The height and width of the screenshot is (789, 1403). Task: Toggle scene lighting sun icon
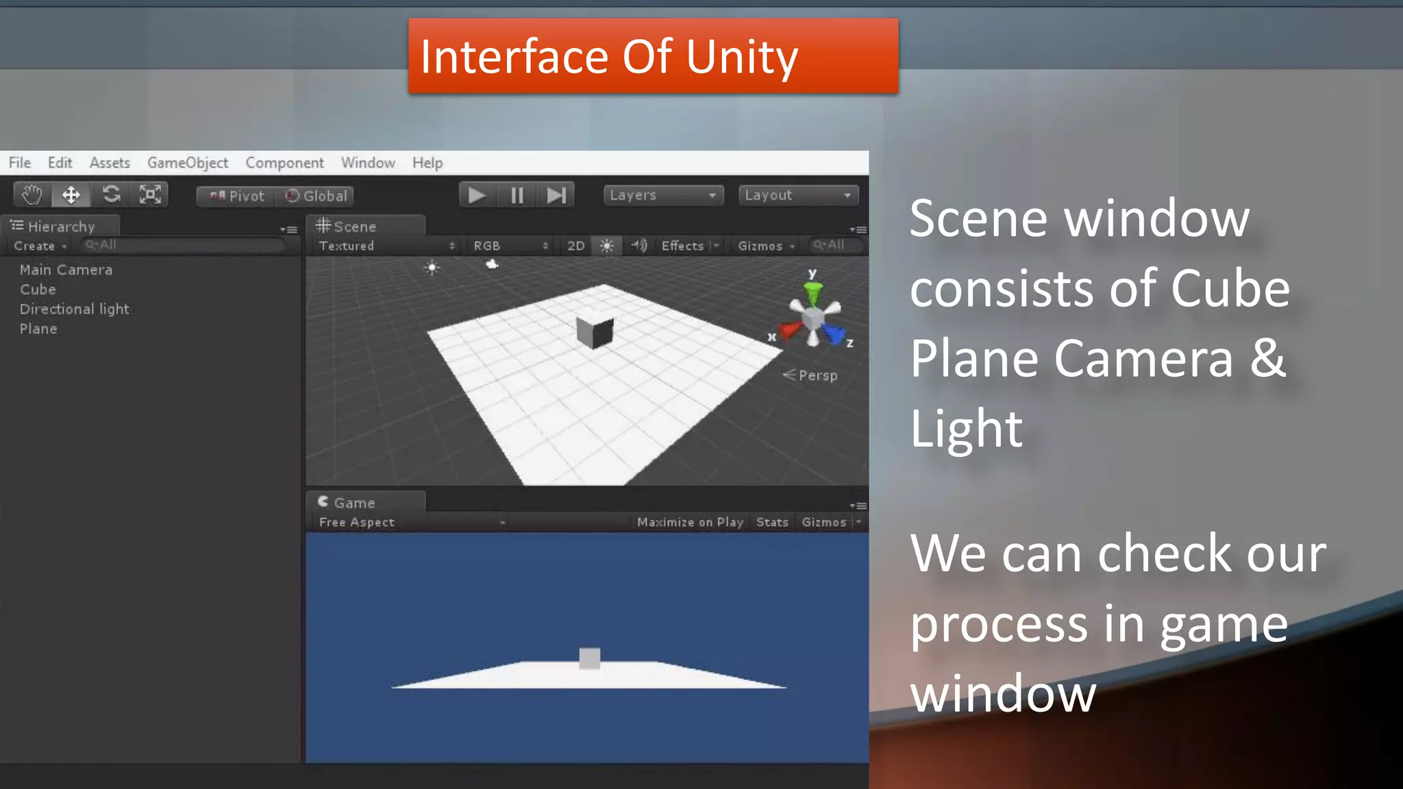pyautogui.click(x=607, y=246)
